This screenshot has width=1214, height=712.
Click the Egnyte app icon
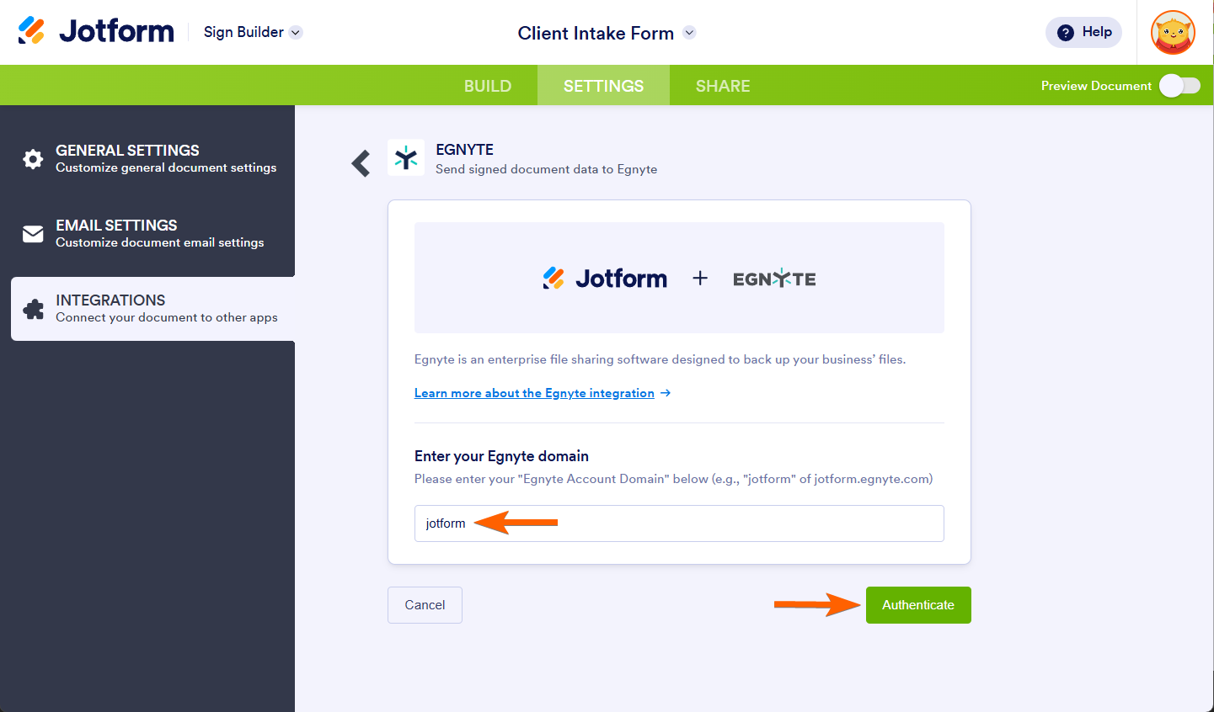(406, 157)
